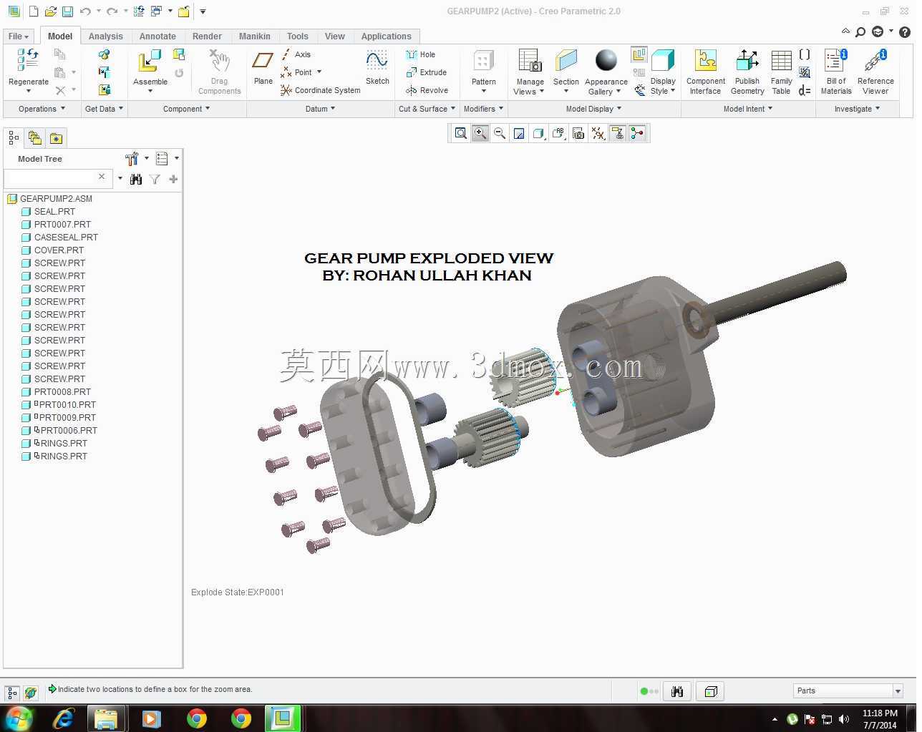
Task: Expand the Model Display group dropdown
Action: tap(593, 109)
